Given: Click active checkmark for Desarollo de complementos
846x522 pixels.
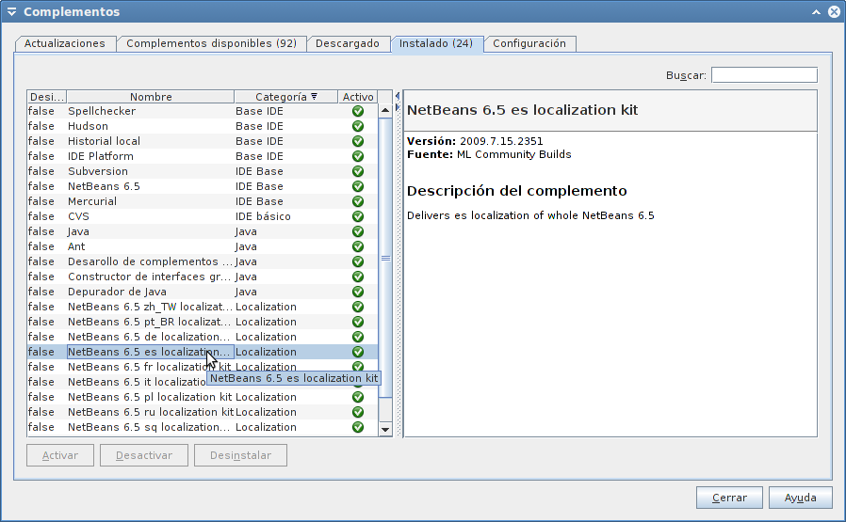Looking at the screenshot, I should tap(358, 261).
